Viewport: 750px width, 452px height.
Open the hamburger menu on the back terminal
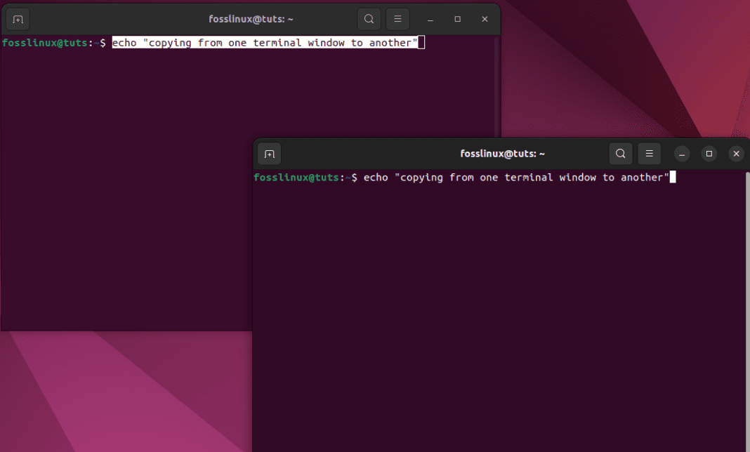coord(397,19)
